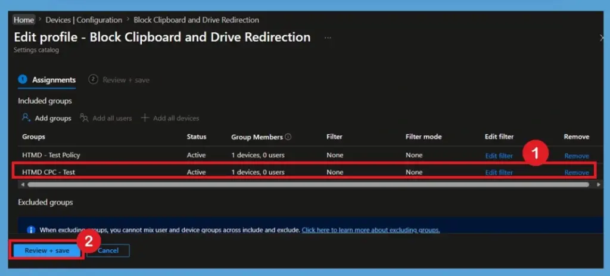Edit filter for HTMD - Test Policy
The width and height of the screenshot is (610, 276).
click(499, 156)
